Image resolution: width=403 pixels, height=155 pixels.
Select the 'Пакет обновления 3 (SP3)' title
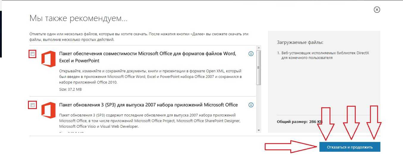click(148, 105)
